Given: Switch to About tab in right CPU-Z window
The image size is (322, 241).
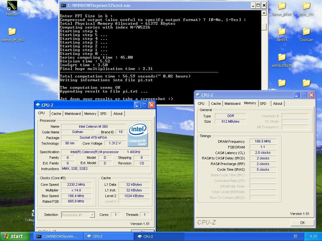Looking at the screenshot, I should pos(278,104).
